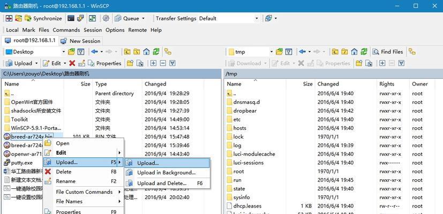Click the local panel filter icon
Image resolution: width=443 pixels, height=214 pixels.
coord(81,52)
